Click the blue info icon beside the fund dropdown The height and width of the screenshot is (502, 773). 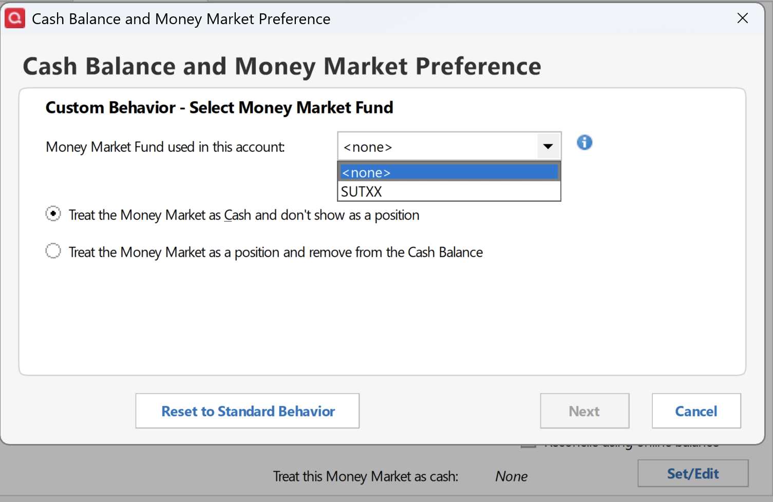click(x=584, y=143)
